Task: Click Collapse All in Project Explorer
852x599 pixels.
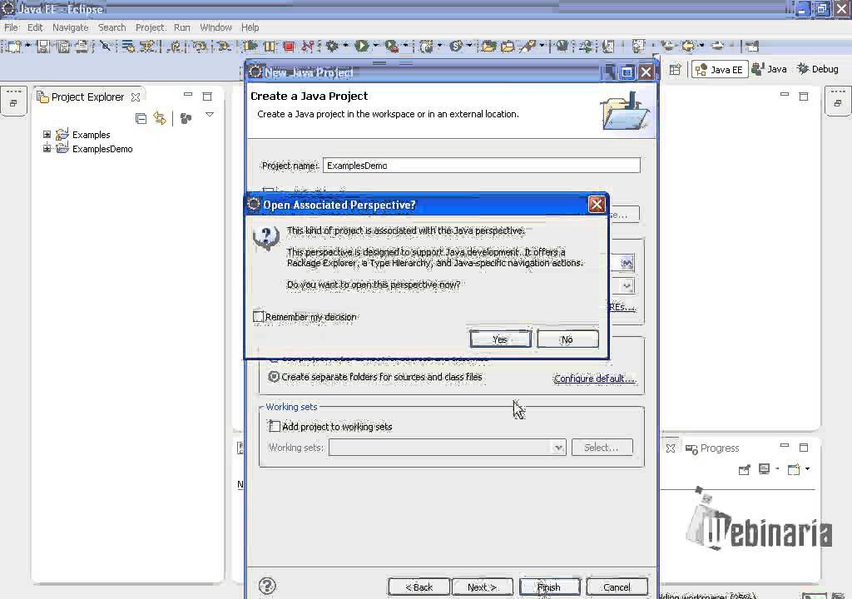Action: point(141,118)
